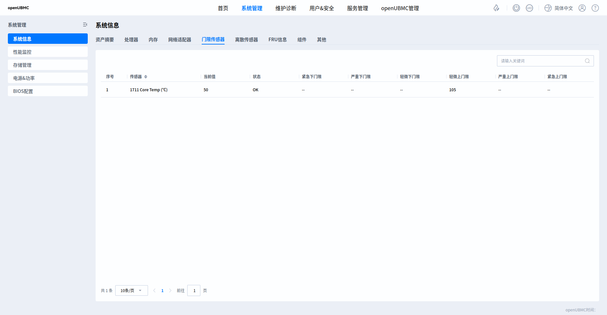
Task: Go to next page arrow
Action: pyautogui.click(x=170, y=290)
